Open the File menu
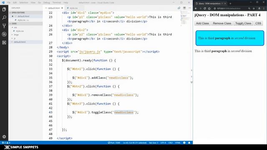 pos(9,2)
